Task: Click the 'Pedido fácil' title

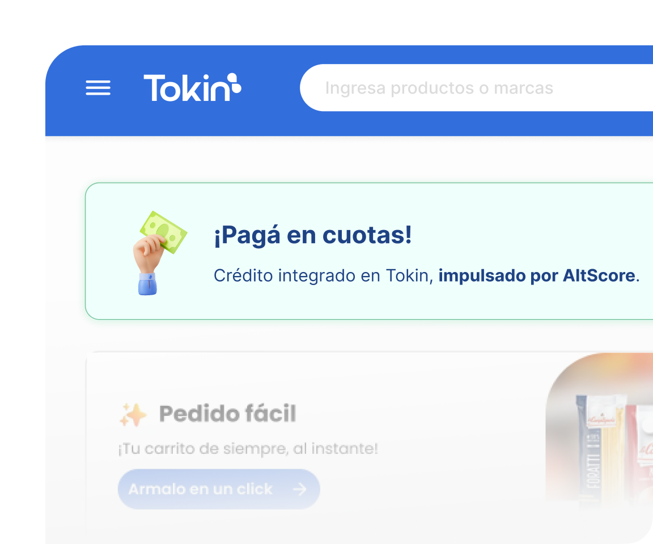Action: [228, 414]
